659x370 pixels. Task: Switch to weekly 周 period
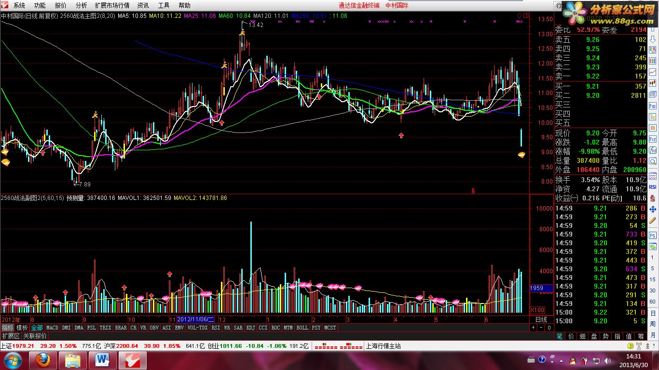[653, 324]
